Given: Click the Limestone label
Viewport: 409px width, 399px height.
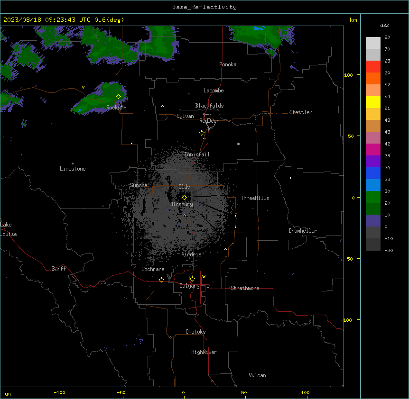Looking at the screenshot, I should (73, 169).
